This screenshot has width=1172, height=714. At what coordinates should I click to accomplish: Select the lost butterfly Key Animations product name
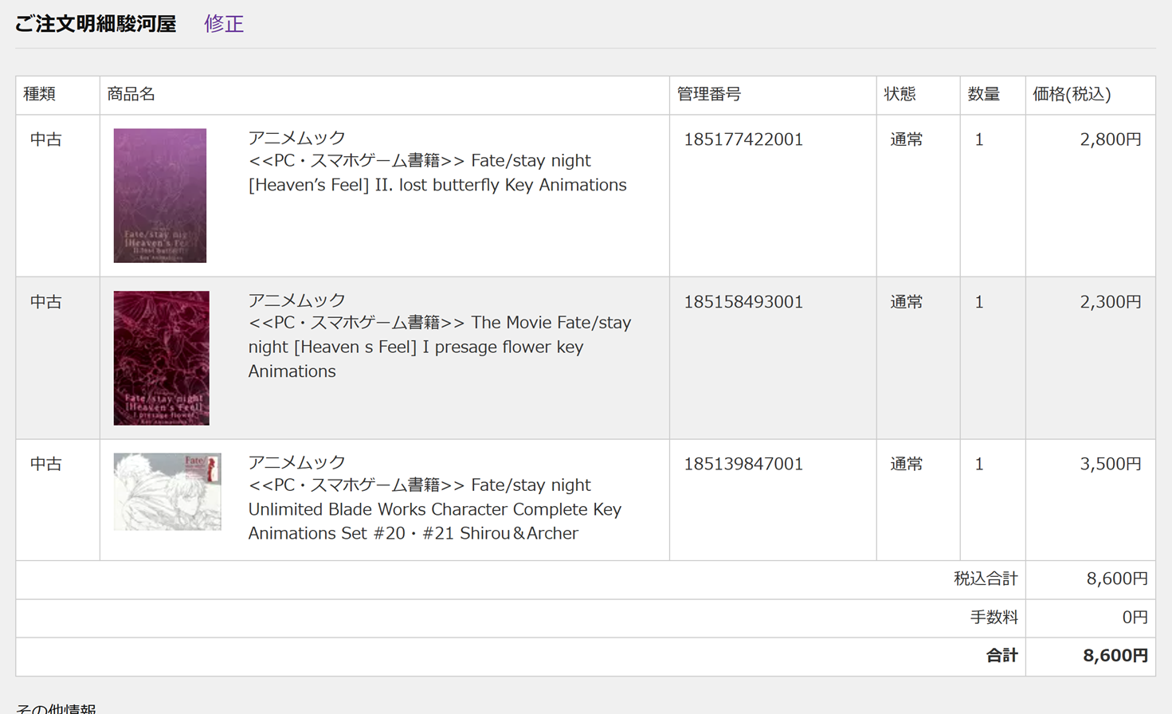pos(437,173)
